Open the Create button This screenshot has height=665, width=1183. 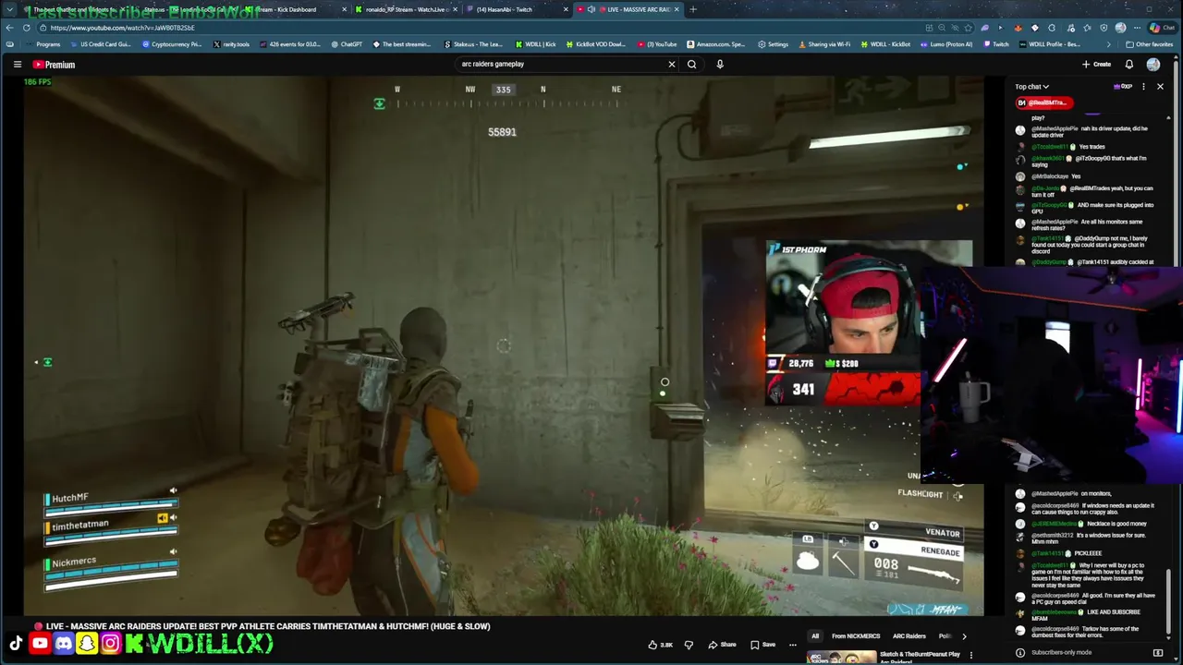click(1096, 65)
